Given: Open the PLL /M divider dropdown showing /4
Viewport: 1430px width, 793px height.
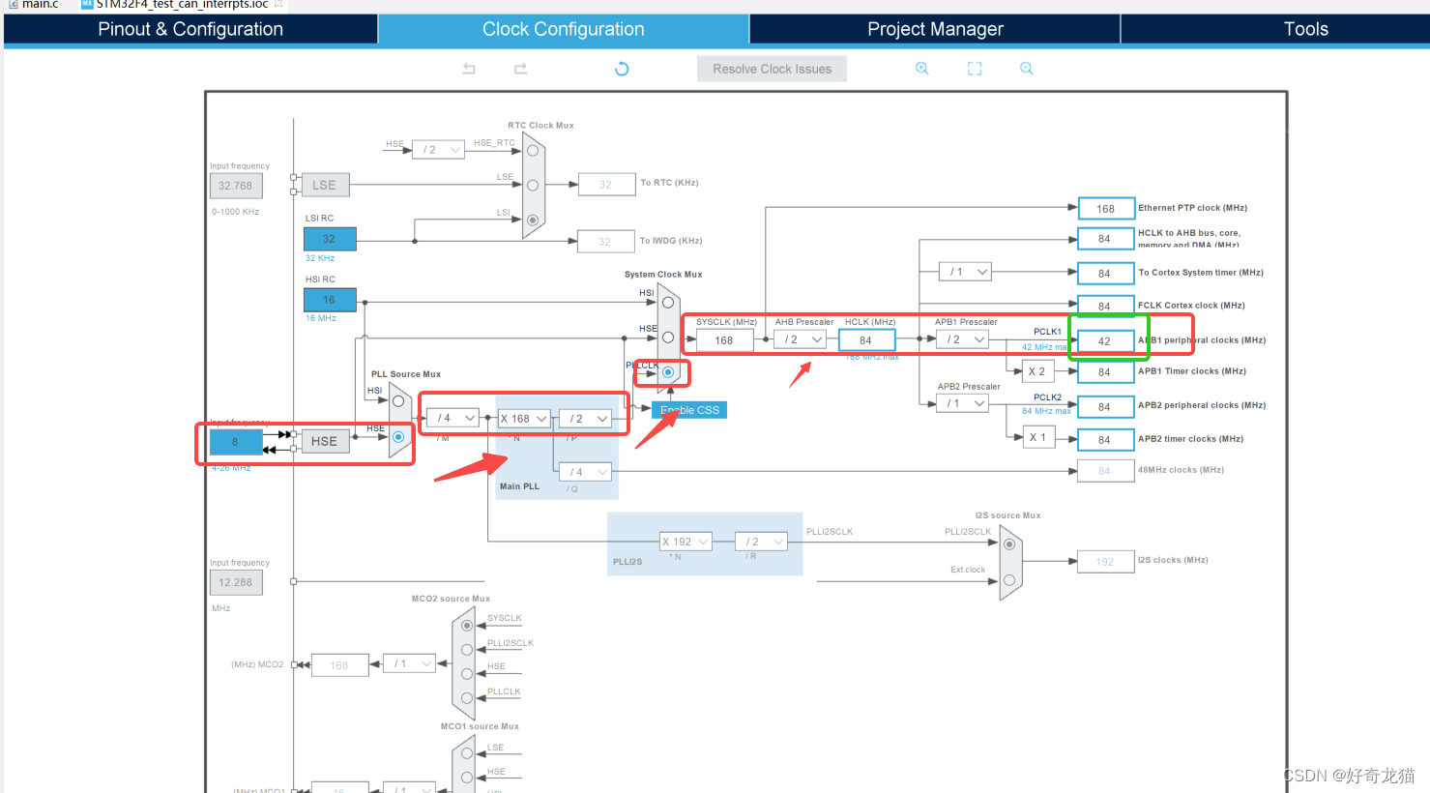Looking at the screenshot, I should 452,419.
